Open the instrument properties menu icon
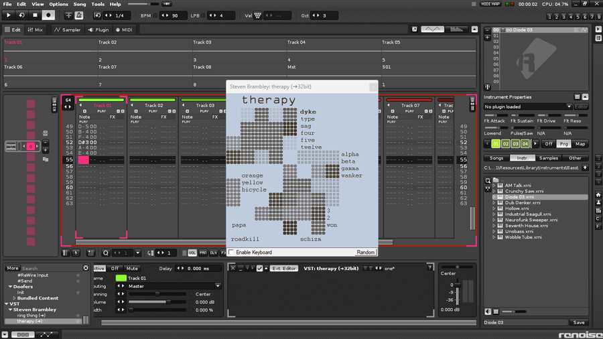The width and height of the screenshot is (603, 339). 578,97
